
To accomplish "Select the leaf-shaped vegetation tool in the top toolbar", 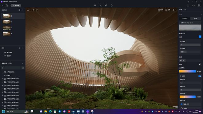I will click(x=106, y=6).
